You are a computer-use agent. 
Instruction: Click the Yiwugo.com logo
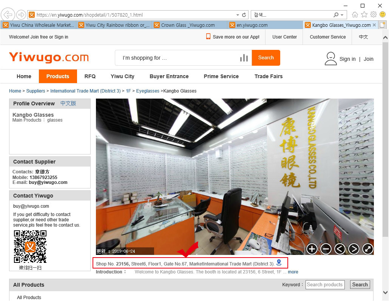[49, 57]
